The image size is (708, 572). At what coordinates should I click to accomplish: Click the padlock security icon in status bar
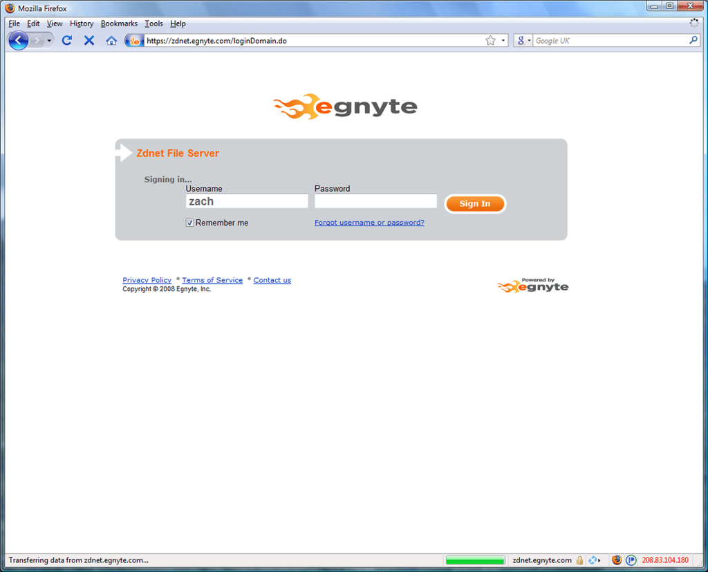[x=579, y=561]
